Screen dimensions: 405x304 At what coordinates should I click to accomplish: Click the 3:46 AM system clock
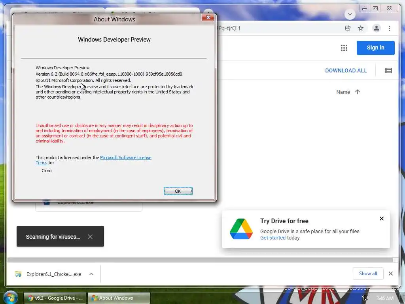click(384, 298)
